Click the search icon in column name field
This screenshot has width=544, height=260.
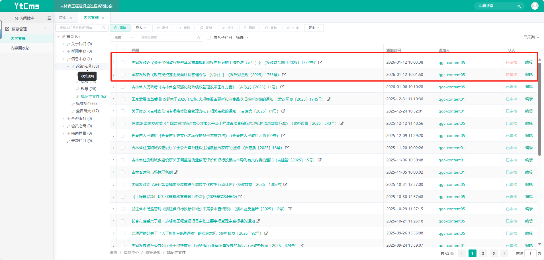pyautogui.click(x=104, y=28)
